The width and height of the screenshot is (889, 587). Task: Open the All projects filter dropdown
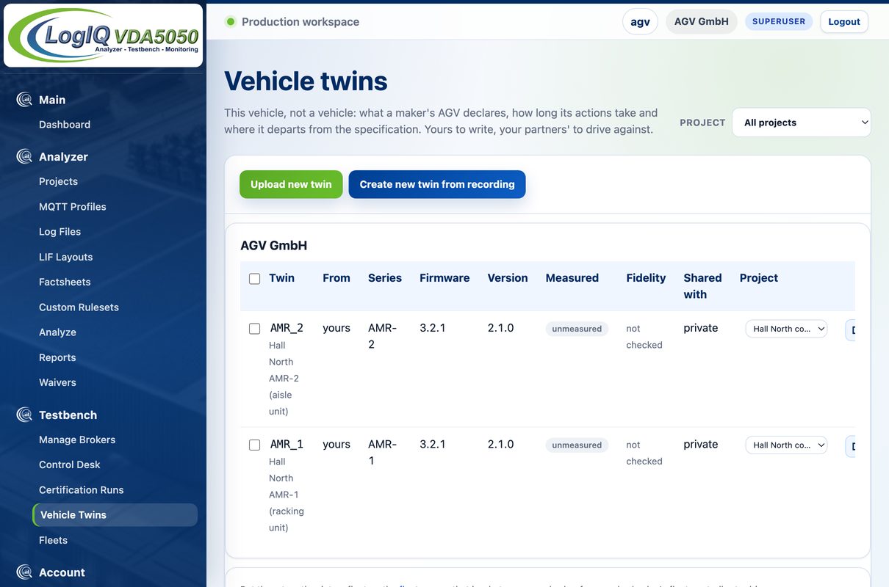(802, 123)
